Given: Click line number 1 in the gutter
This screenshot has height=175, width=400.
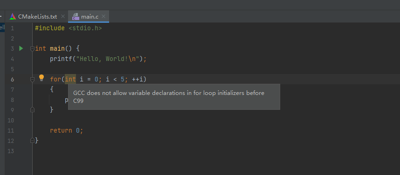Looking at the screenshot, I should point(12,28).
